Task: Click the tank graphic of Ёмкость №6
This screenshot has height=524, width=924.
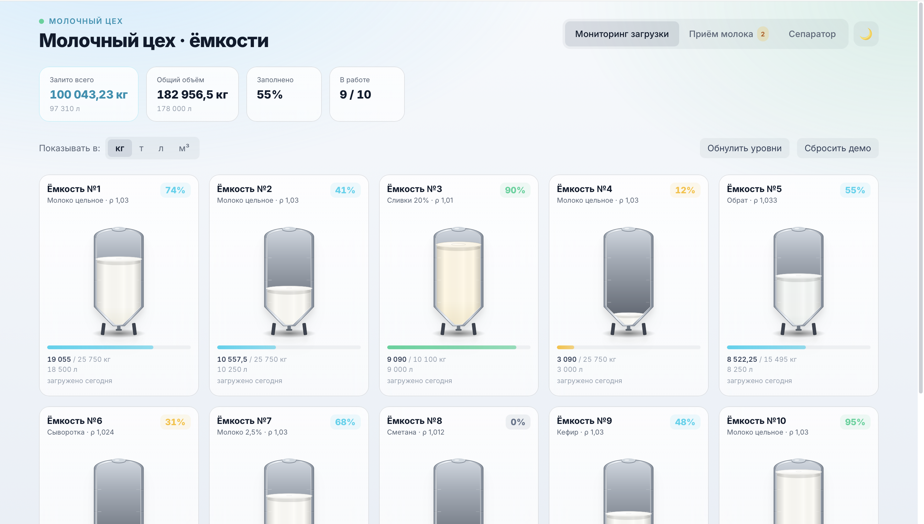Action: (118, 491)
